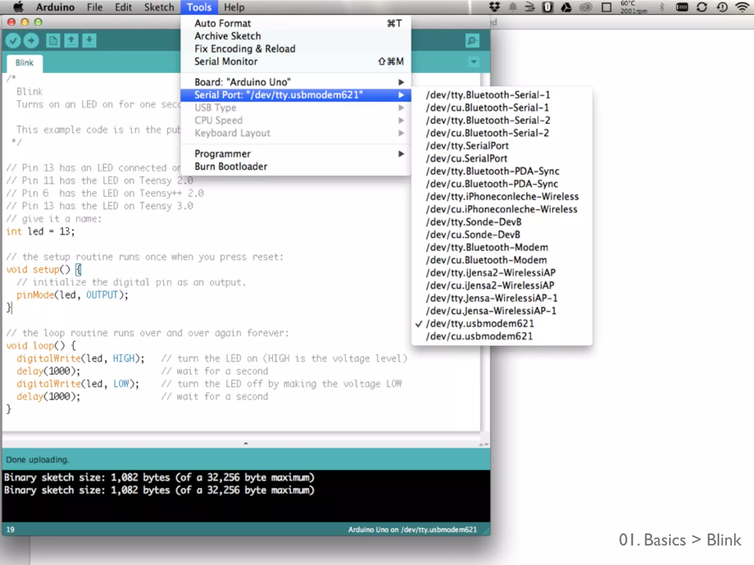Select /dev/cu.usbmodem621 serial port

pyautogui.click(x=479, y=336)
